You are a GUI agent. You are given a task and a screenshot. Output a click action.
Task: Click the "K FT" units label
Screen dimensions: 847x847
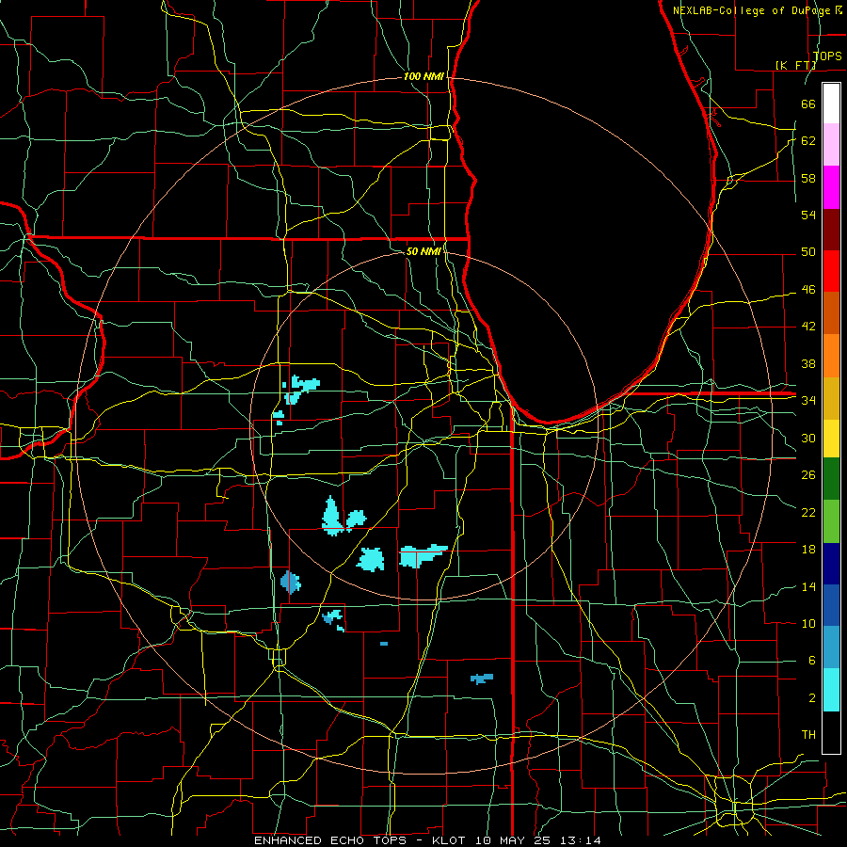point(795,65)
